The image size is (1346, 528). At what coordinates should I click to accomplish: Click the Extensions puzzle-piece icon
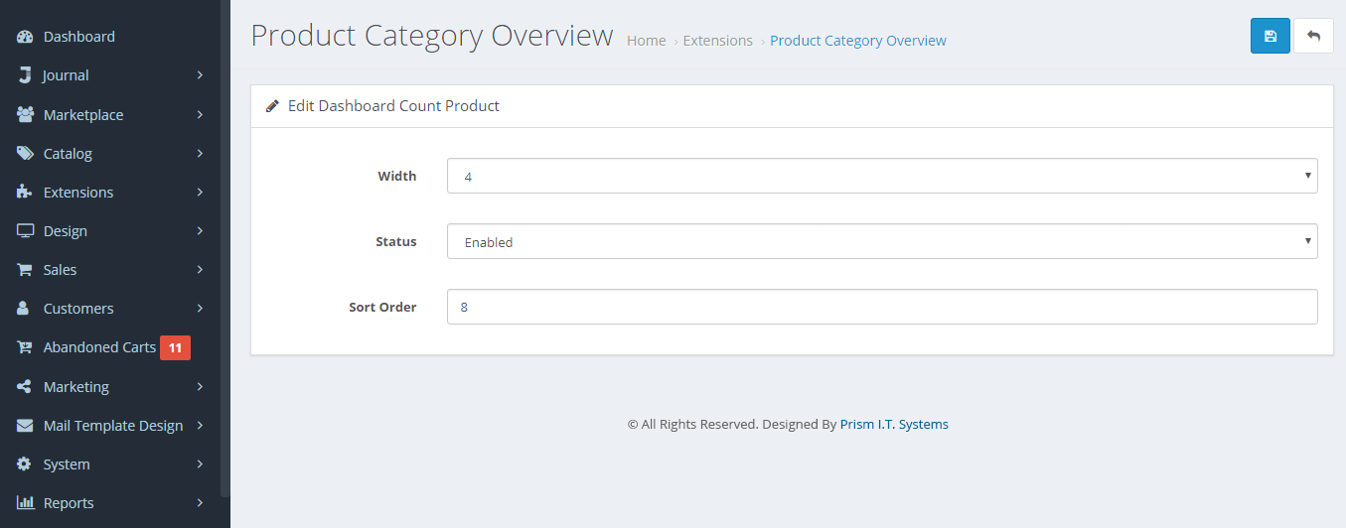coord(26,193)
